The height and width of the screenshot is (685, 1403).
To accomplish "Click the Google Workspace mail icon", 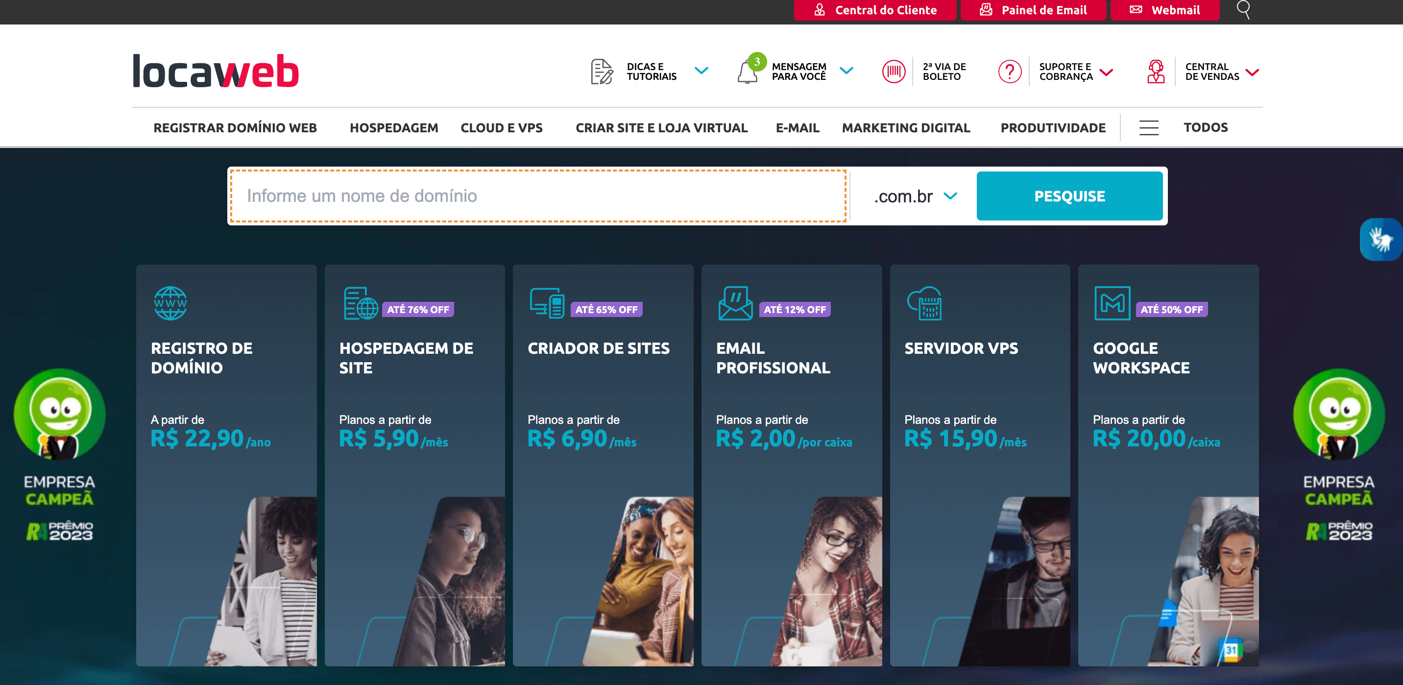I will pyautogui.click(x=1112, y=303).
